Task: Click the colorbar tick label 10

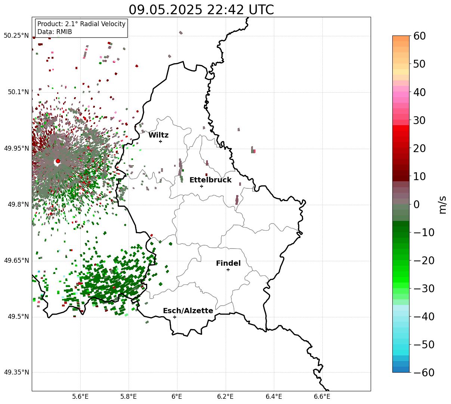Action: pos(420,176)
